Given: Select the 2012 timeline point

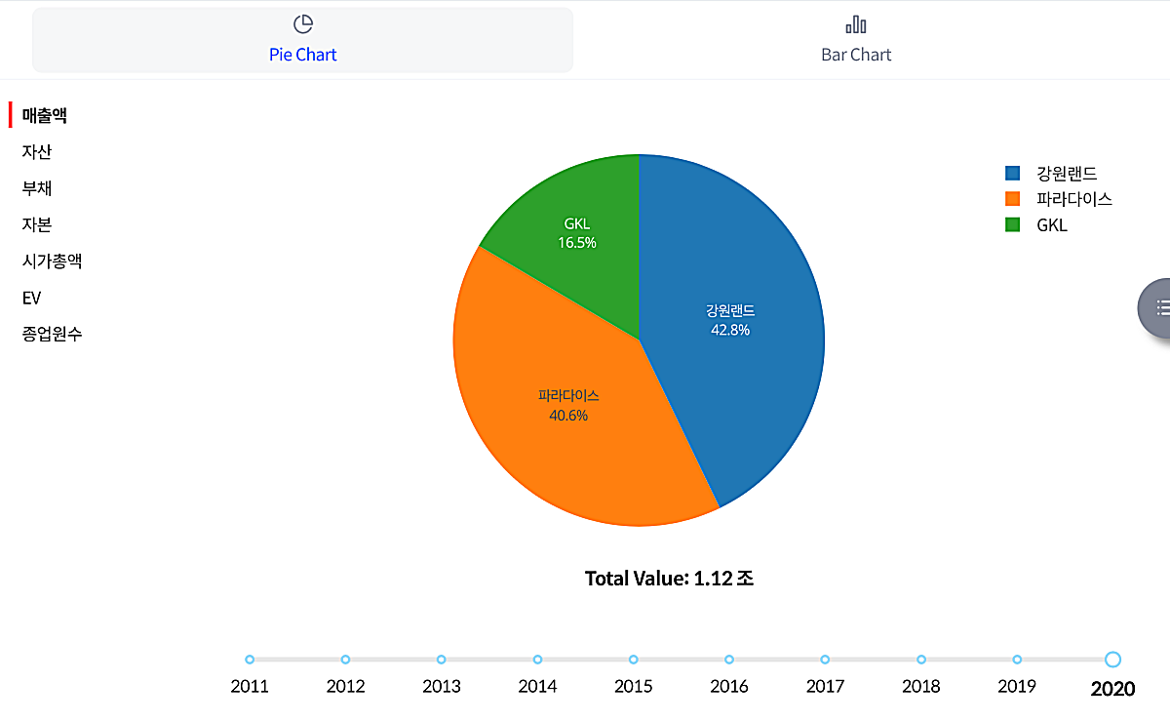Looking at the screenshot, I should point(345,660).
